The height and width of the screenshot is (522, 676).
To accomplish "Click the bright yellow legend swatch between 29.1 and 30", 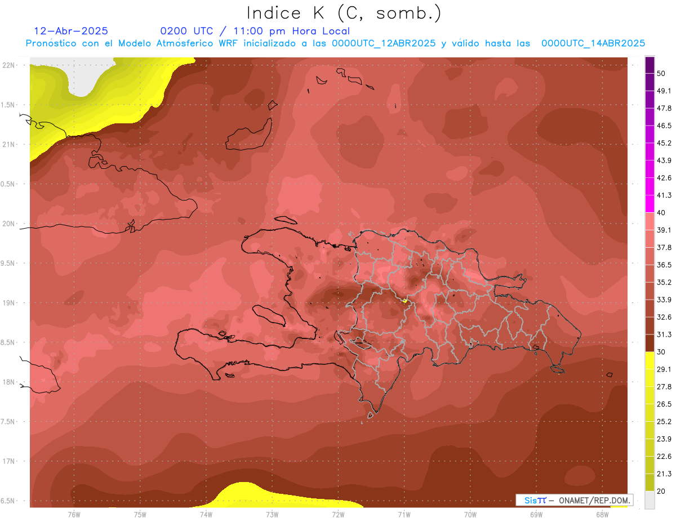I will coord(650,361).
